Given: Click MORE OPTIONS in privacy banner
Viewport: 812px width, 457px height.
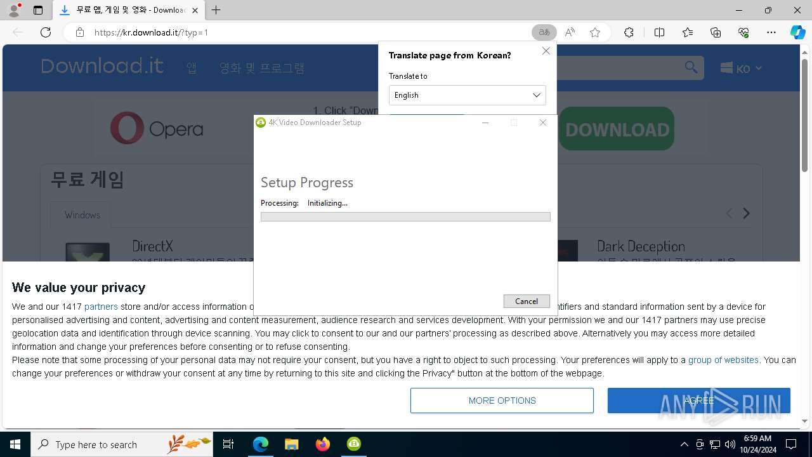Looking at the screenshot, I should click(x=502, y=401).
